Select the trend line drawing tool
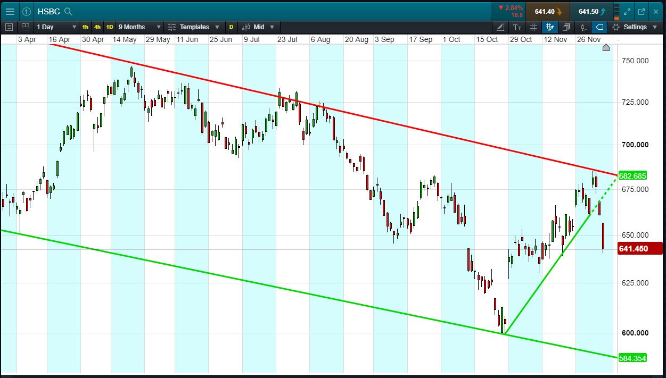Screen dimensions: 666x378 [500, 27]
